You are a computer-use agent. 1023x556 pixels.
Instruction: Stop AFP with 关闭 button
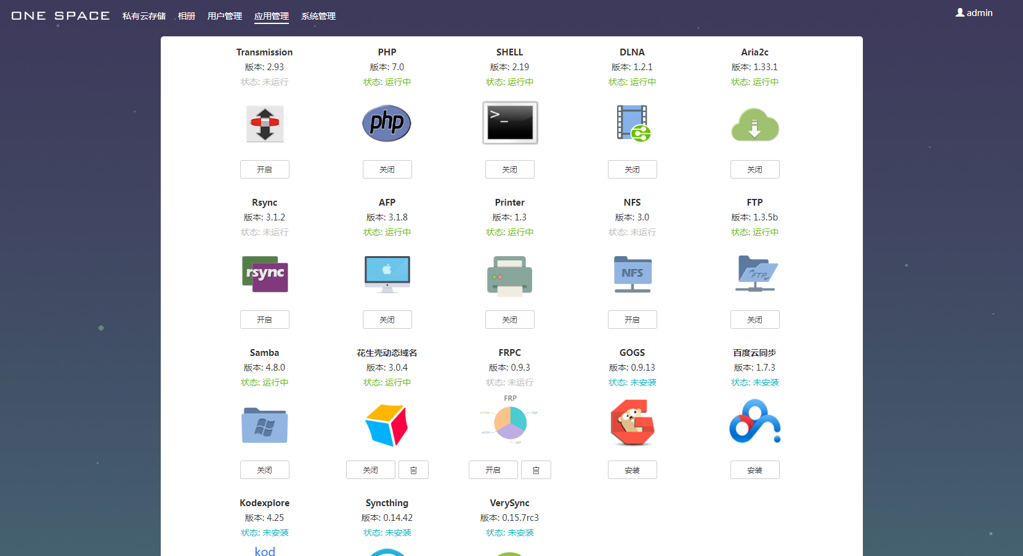[x=387, y=320]
